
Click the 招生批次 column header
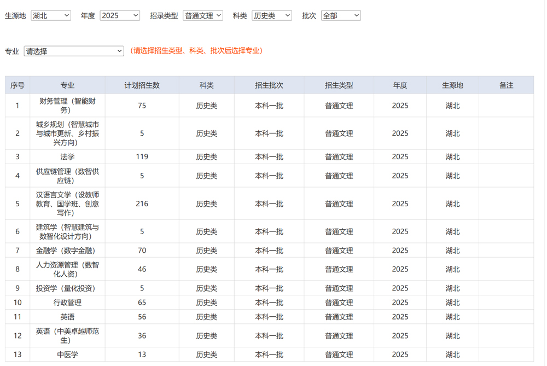269,85
